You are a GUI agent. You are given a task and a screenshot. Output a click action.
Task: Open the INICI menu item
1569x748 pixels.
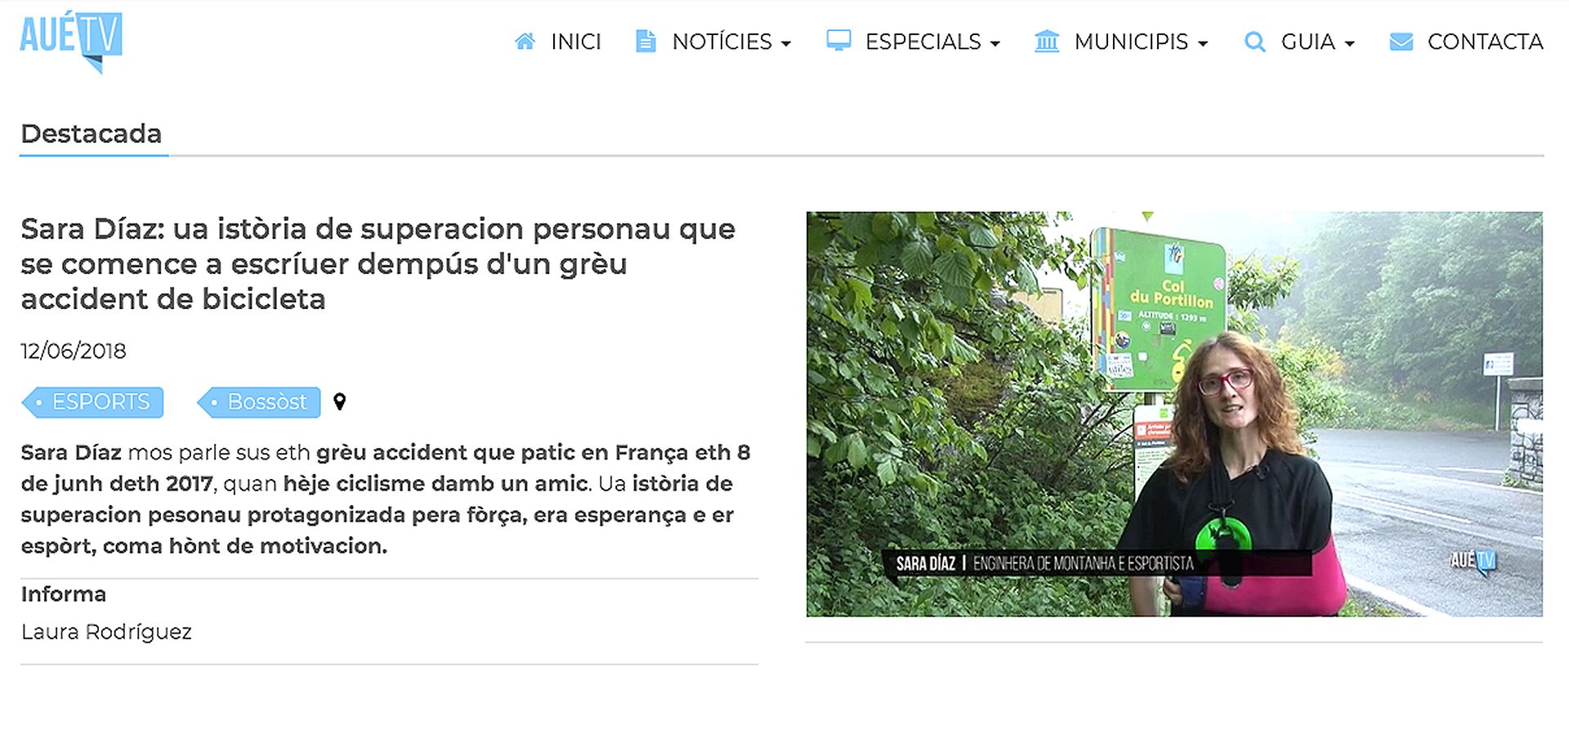pos(576,42)
